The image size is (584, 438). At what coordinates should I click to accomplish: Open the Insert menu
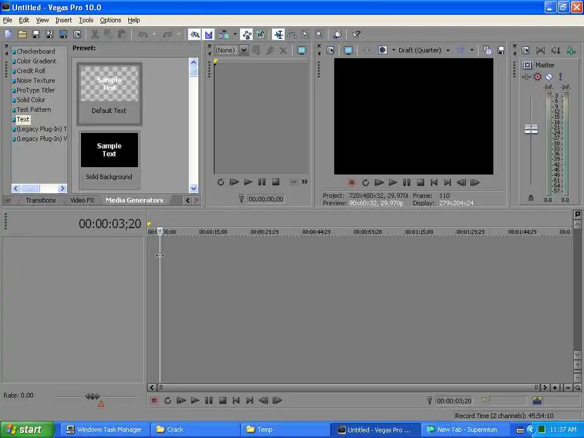[64, 20]
